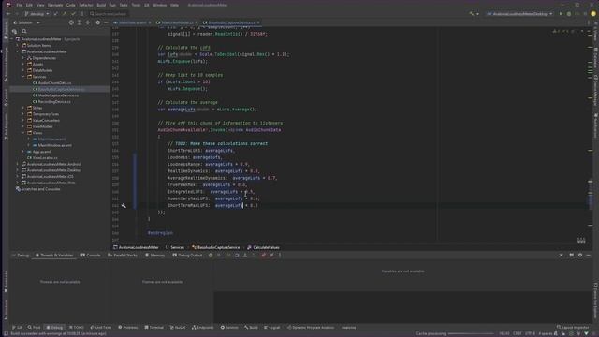The height and width of the screenshot is (337, 599).
Task: Open the Navigate menu
Action: (x=55, y=5)
